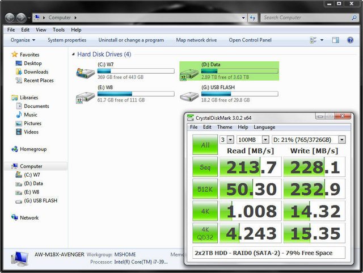Open CrystalDiskMark Help menu

coord(243,127)
